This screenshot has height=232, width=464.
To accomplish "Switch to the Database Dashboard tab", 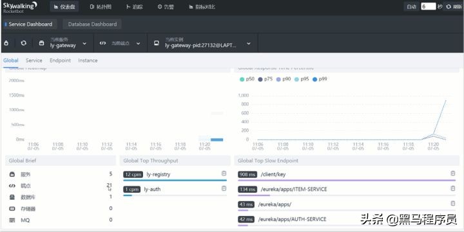I will coord(92,24).
